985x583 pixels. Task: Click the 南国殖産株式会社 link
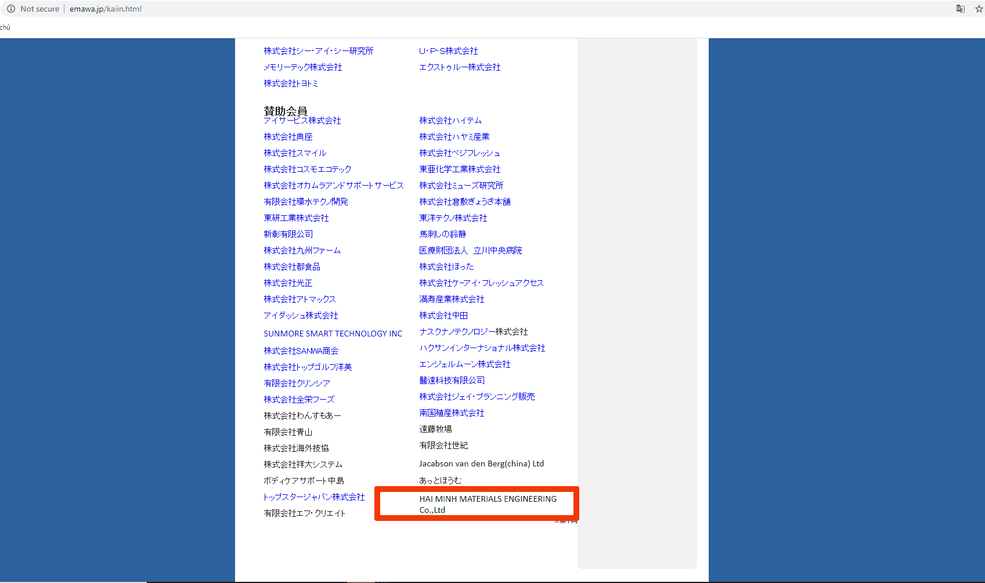pos(452,413)
